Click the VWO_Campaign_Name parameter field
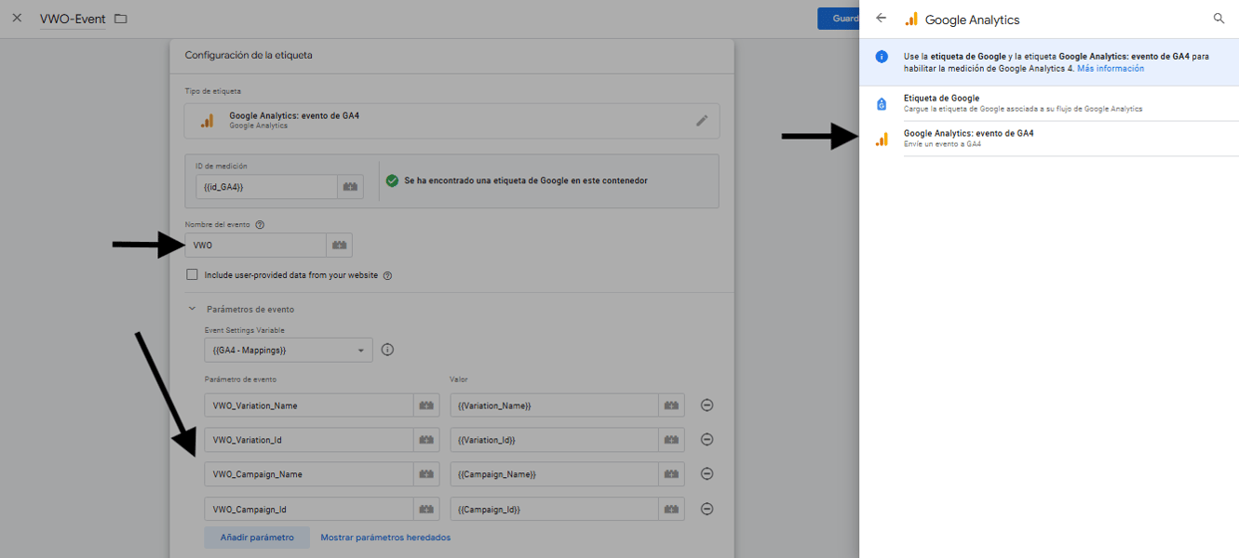Viewport: 1239px width, 558px height. click(309, 474)
